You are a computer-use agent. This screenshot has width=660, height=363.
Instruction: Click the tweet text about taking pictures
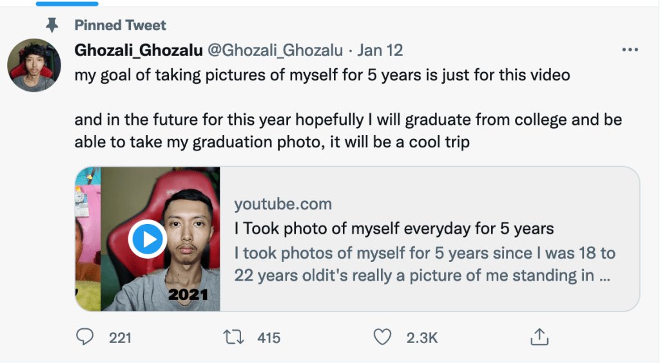click(x=322, y=75)
